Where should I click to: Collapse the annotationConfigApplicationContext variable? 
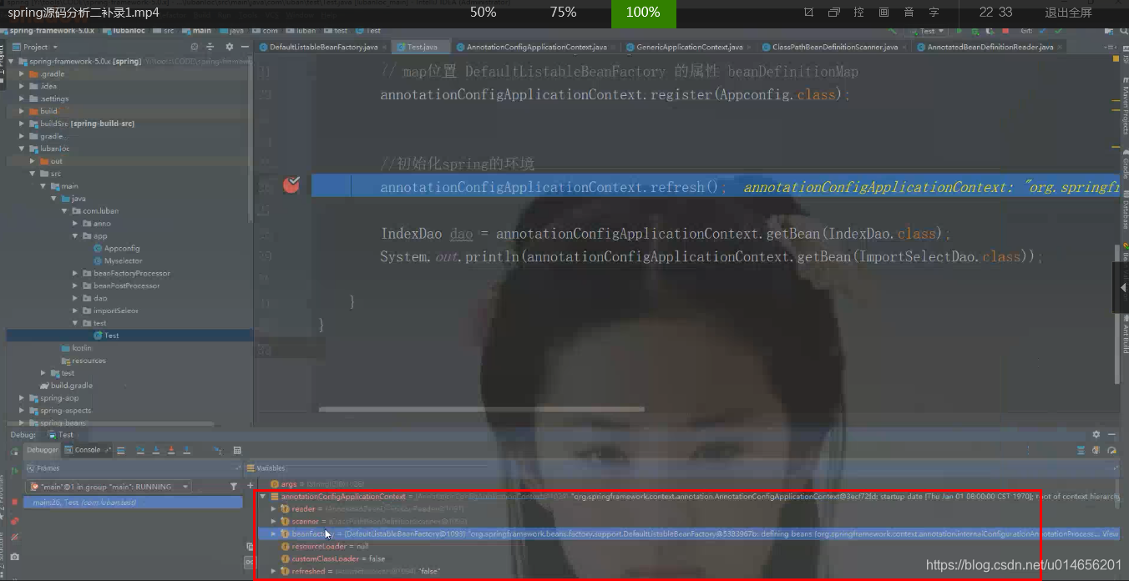coord(262,496)
